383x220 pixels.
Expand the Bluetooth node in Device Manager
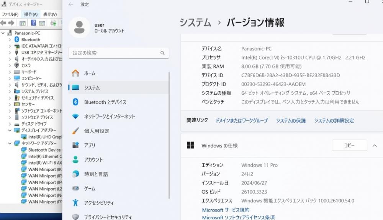pyautogui.click(x=10, y=39)
